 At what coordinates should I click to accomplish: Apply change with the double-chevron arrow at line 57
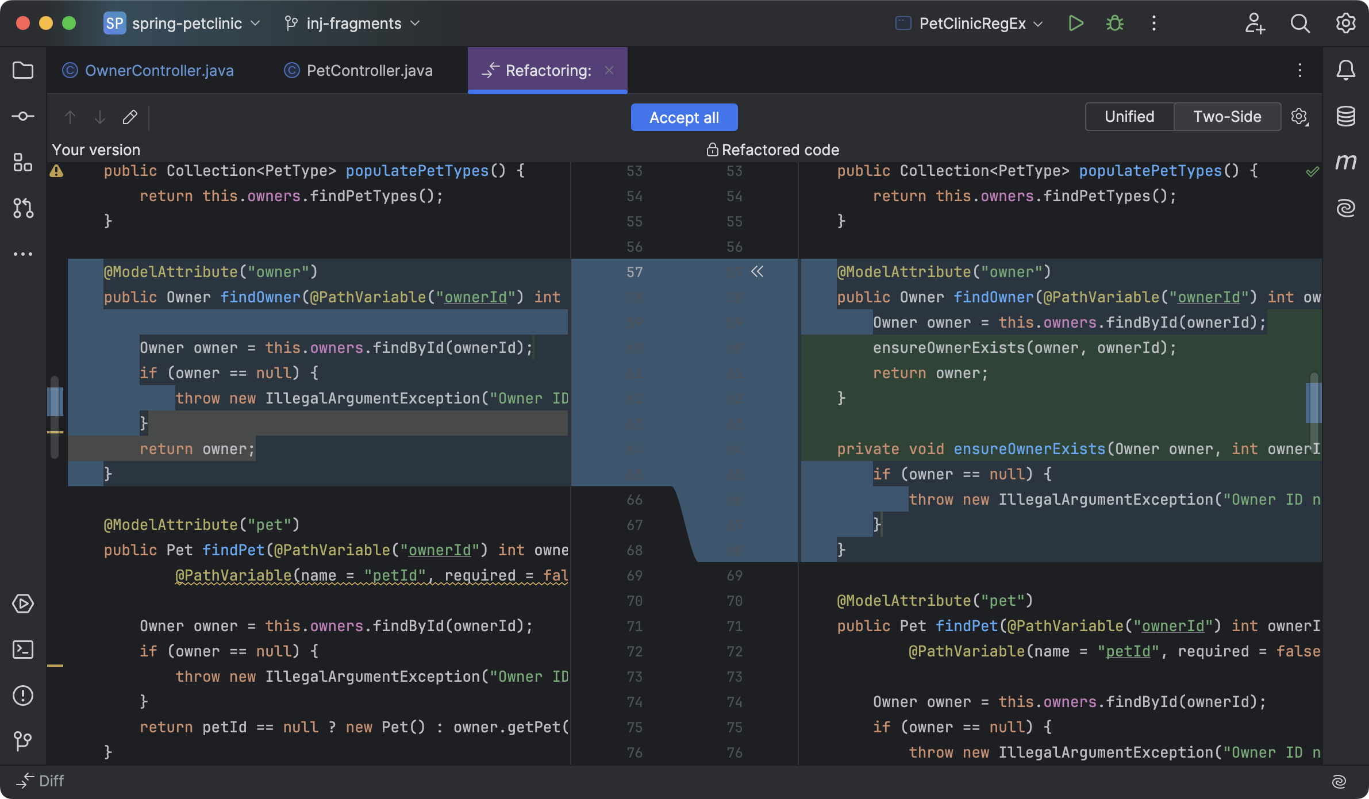click(x=757, y=271)
